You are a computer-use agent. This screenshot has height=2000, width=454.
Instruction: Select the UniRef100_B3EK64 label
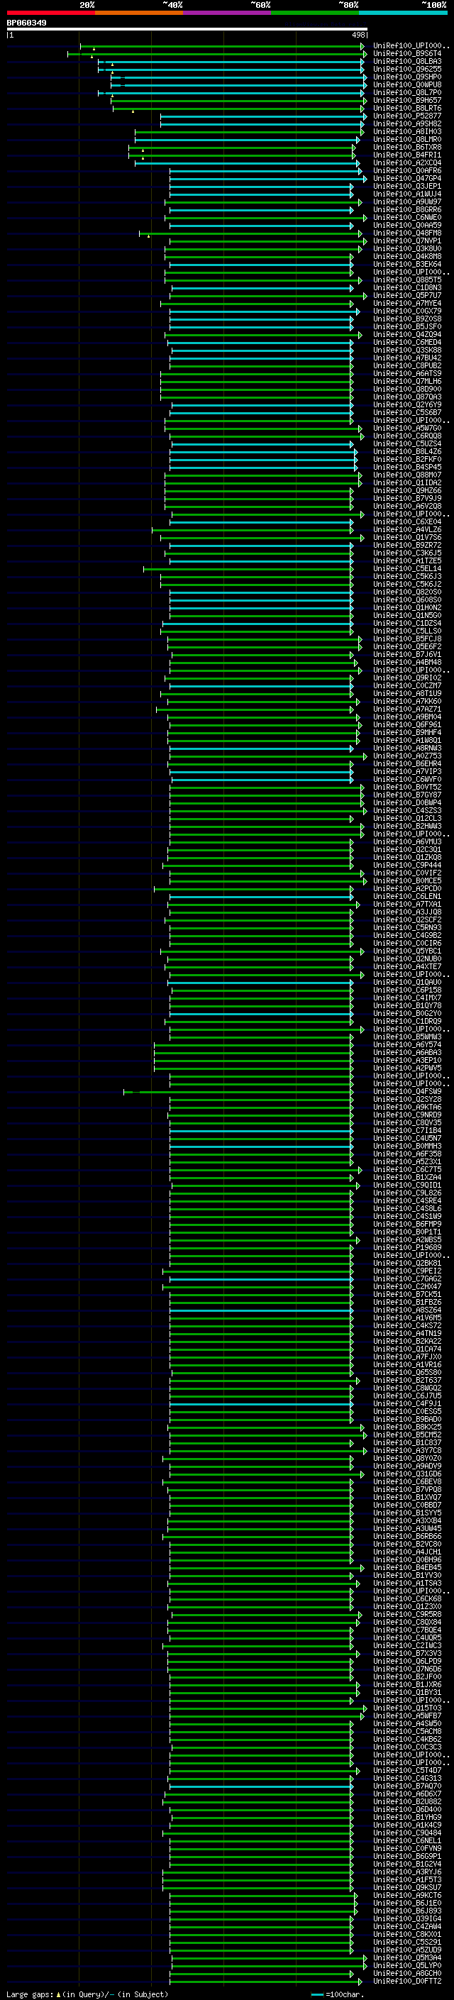coord(407,265)
